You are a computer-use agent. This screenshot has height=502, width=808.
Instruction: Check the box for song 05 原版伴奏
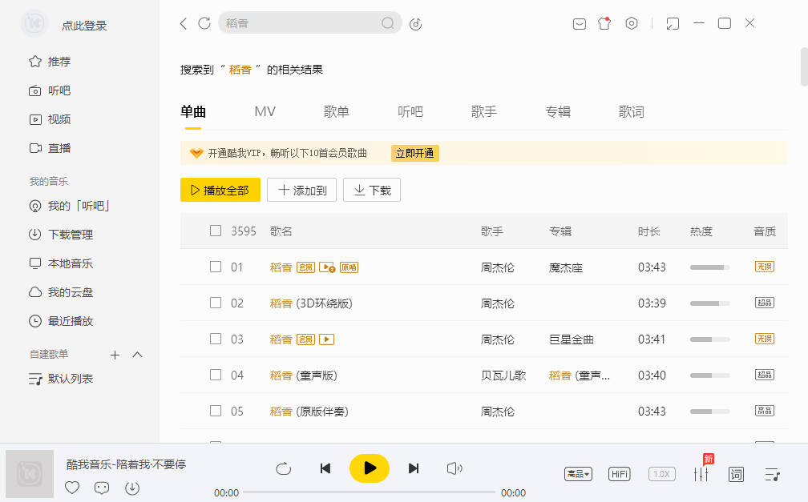point(216,411)
